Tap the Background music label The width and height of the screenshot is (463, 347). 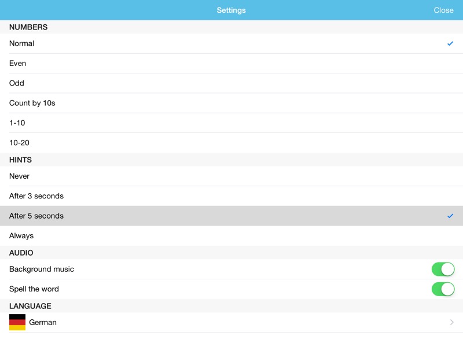click(42, 269)
